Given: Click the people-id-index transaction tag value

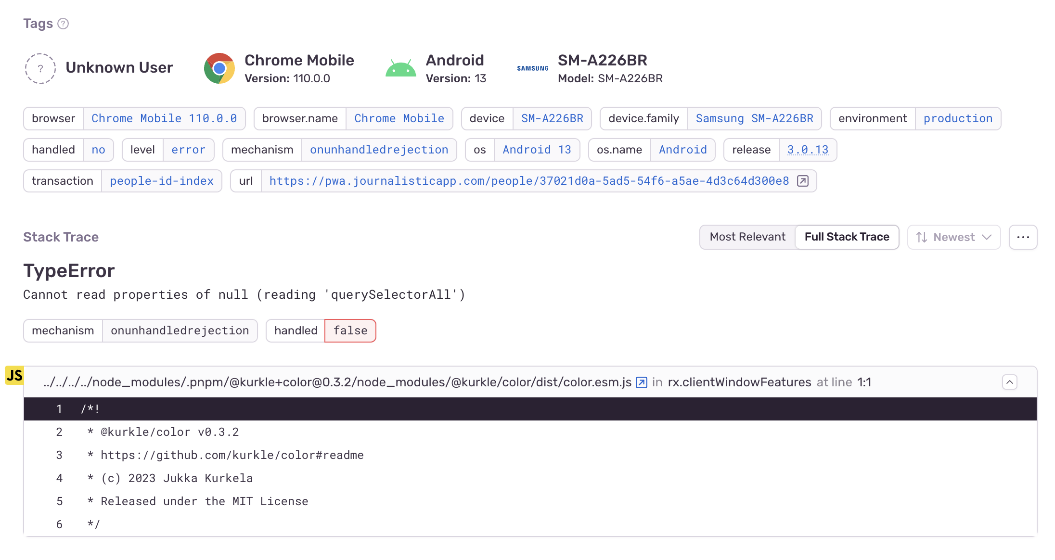Looking at the screenshot, I should pos(161,181).
